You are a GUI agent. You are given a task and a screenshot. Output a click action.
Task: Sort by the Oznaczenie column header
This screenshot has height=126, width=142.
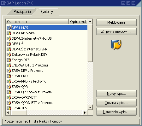pos(37,22)
